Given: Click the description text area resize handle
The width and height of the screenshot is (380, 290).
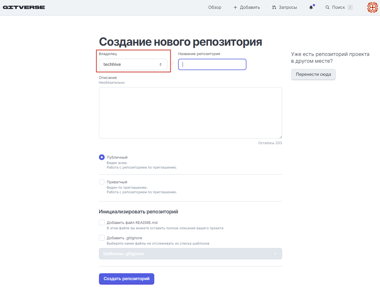Looking at the screenshot, I should [x=280, y=137].
